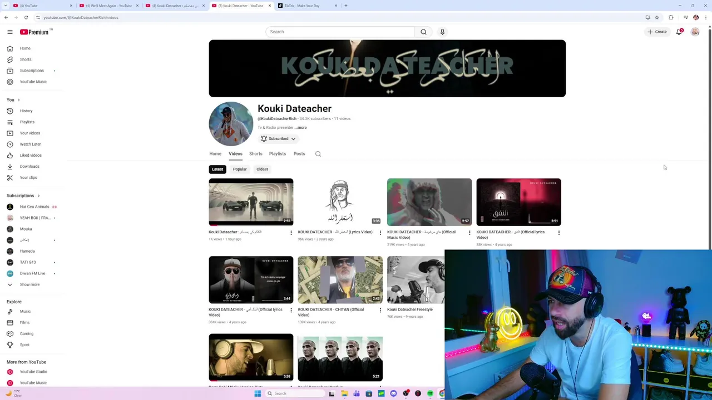
Task: Open Discord from the taskbar
Action: tap(393, 393)
